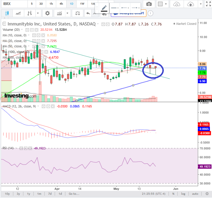
Task: Open the MACD indicator settings gear
Action: (x=48, y=106)
